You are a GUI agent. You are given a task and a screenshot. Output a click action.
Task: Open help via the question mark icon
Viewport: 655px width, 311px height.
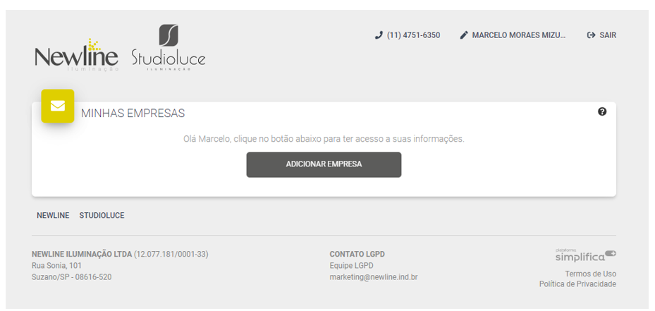click(x=602, y=111)
